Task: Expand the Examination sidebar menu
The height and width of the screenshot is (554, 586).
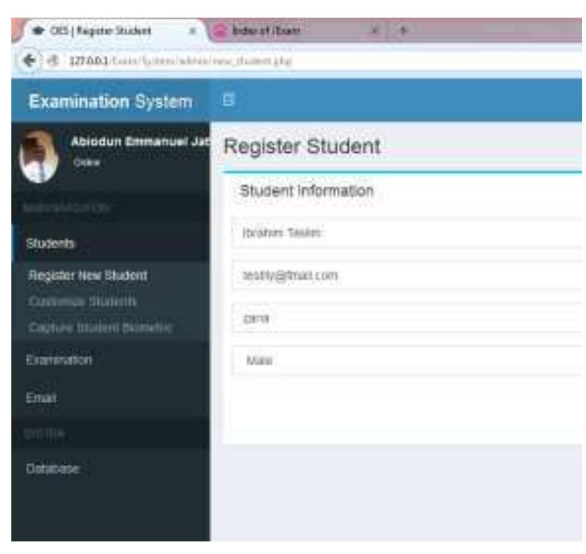Action: tap(111, 360)
